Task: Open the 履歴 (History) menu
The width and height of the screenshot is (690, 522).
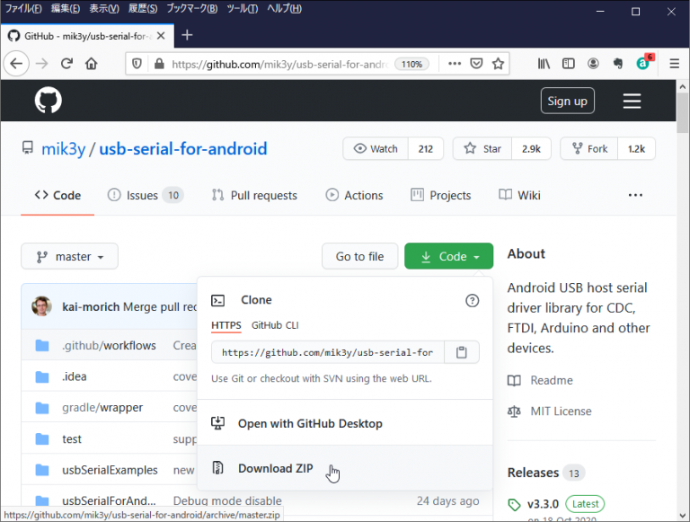Action: (142, 8)
